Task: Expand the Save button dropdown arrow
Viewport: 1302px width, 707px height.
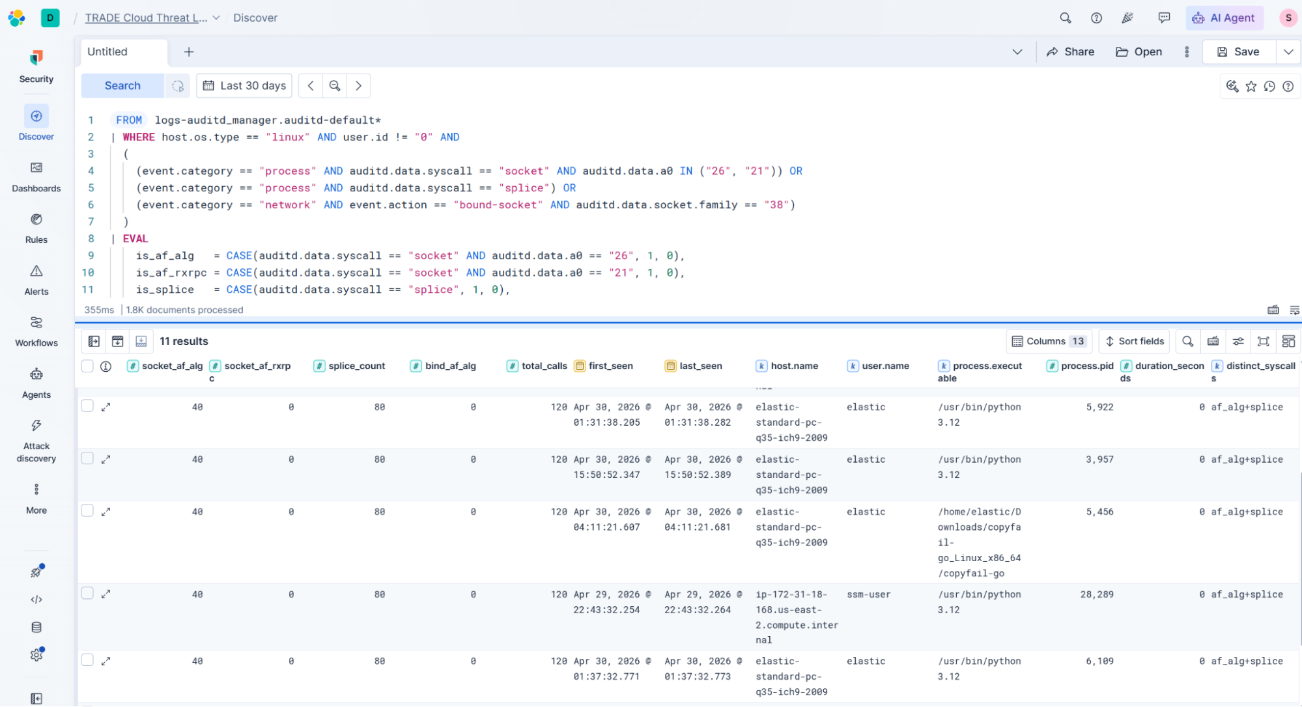Action: [1288, 51]
